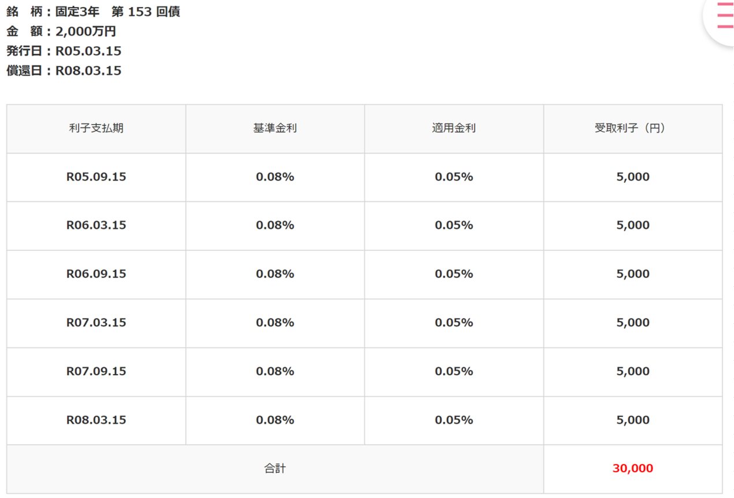
Task: Select the R05.09.15 payment date cell
Action: pos(96,177)
